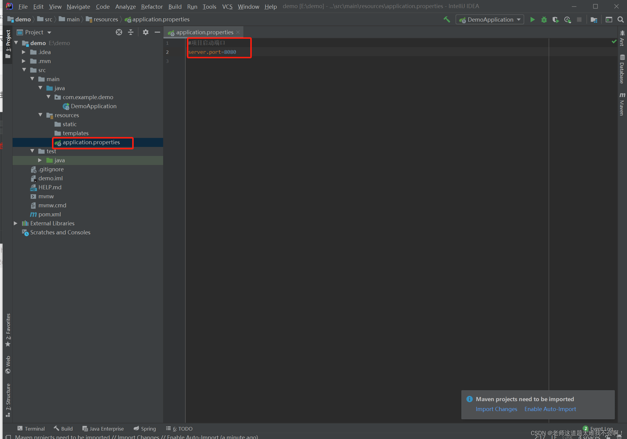Viewport: 627px width, 439px height.
Task: Click the Settings gear icon in Project panel
Action: 146,32
